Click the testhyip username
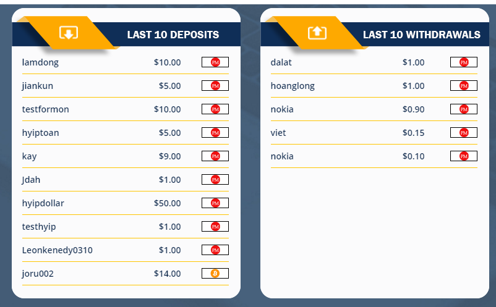This screenshot has height=307, width=496. tap(39, 227)
